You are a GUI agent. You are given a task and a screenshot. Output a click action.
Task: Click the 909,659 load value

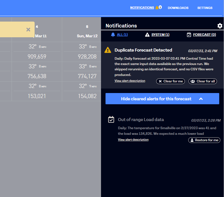(37, 57)
